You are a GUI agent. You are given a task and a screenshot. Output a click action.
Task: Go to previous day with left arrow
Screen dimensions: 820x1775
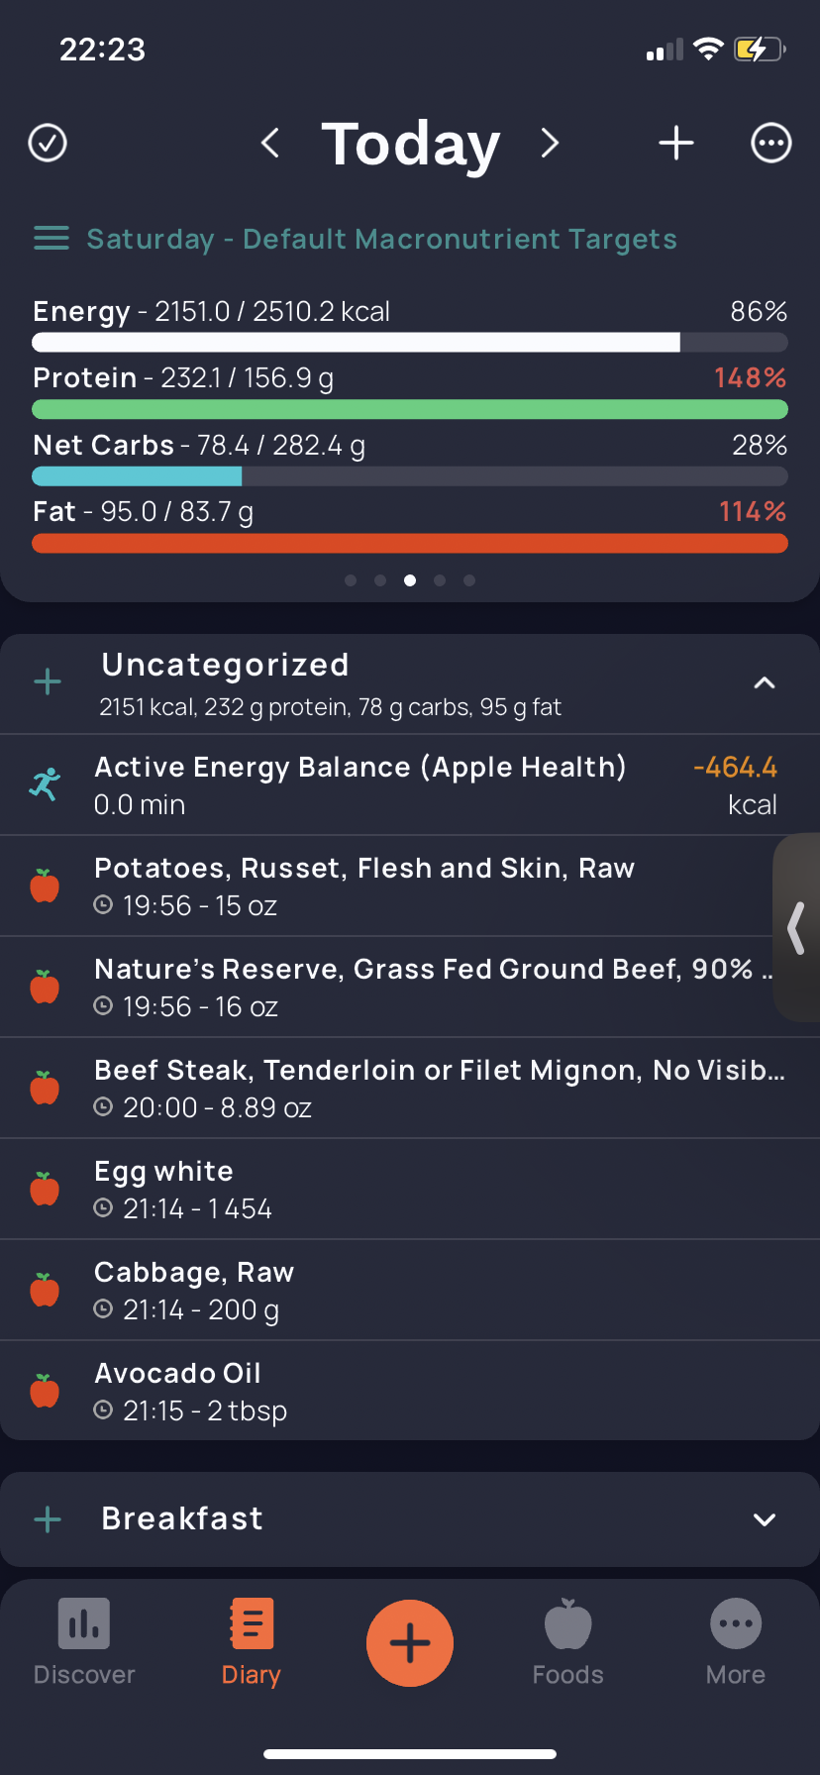pyautogui.click(x=270, y=143)
